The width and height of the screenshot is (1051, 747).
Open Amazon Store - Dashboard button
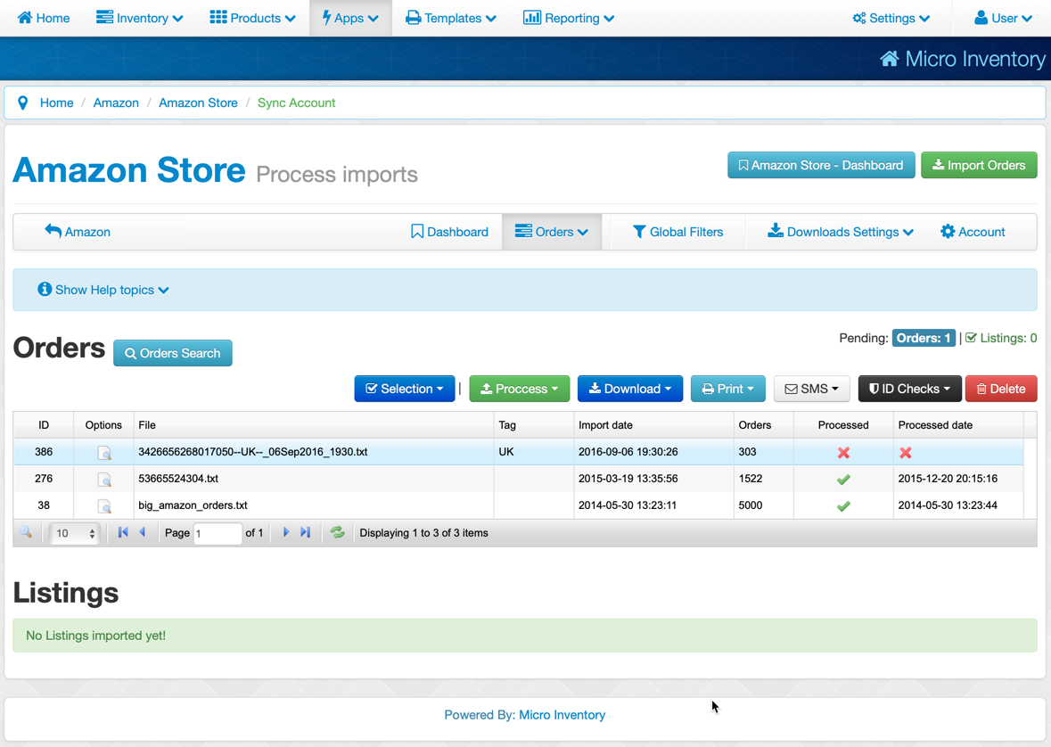[821, 165]
